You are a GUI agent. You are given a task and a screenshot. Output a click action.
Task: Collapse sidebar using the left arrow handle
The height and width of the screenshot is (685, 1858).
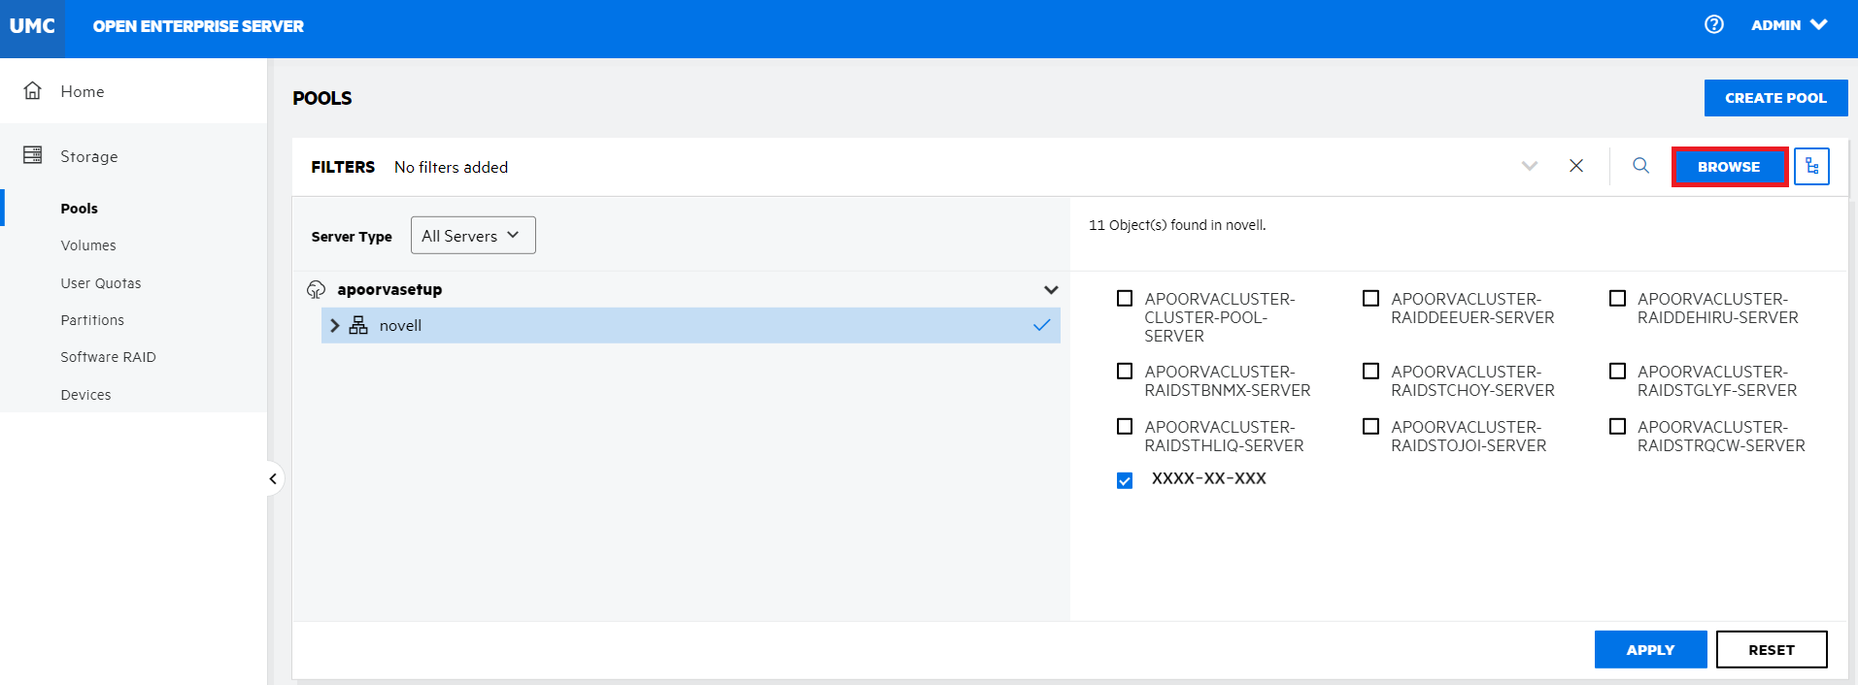click(x=273, y=478)
